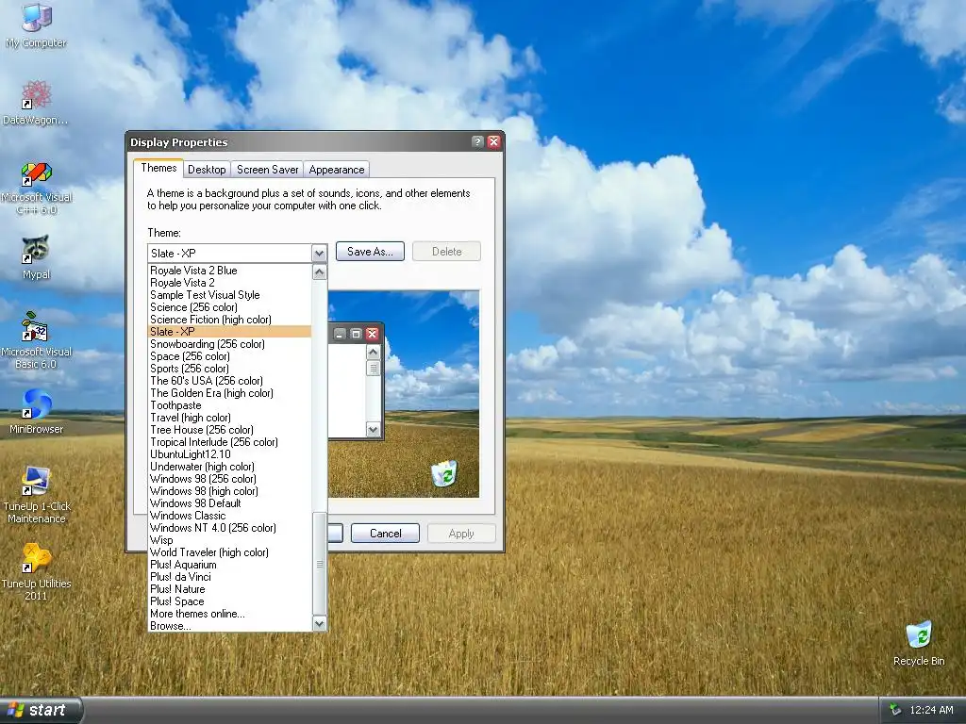Select Underwater (high color) theme
966x724 pixels.
coord(229,467)
